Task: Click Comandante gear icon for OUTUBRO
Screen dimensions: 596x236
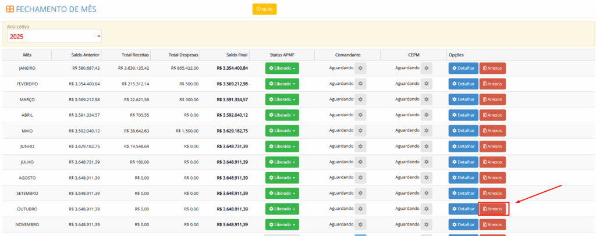Action: 360,209
